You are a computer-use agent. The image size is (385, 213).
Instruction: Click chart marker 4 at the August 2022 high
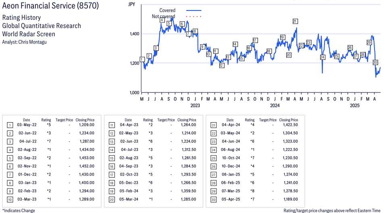162,20
